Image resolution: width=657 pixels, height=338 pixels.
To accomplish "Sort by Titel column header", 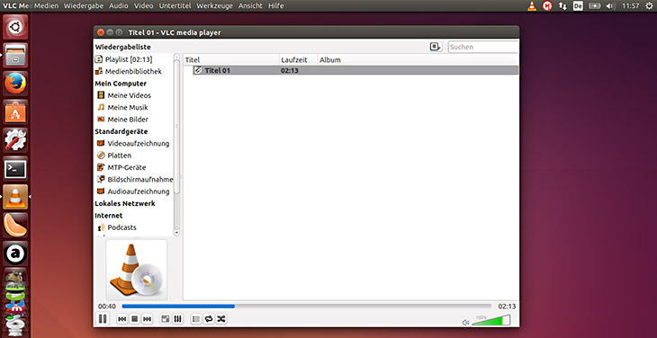I will [x=231, y=60].
